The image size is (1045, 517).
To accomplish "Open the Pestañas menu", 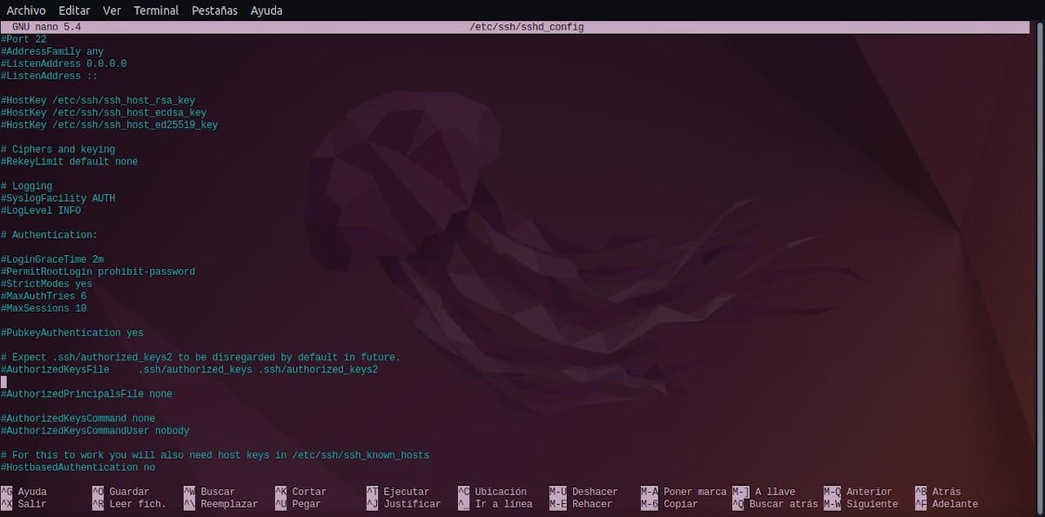I will [x=214, y=10].
